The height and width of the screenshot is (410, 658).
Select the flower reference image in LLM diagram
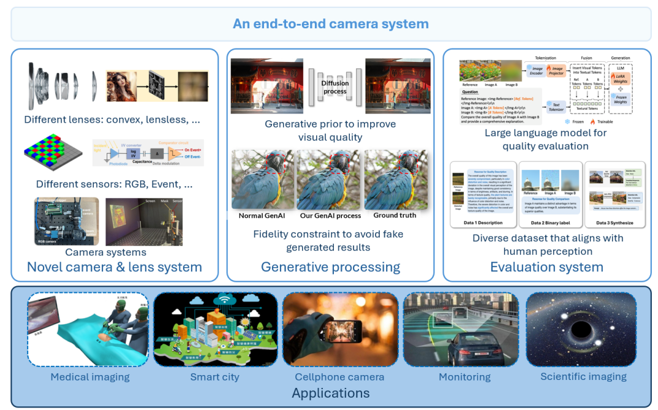(x=470, y=71)
